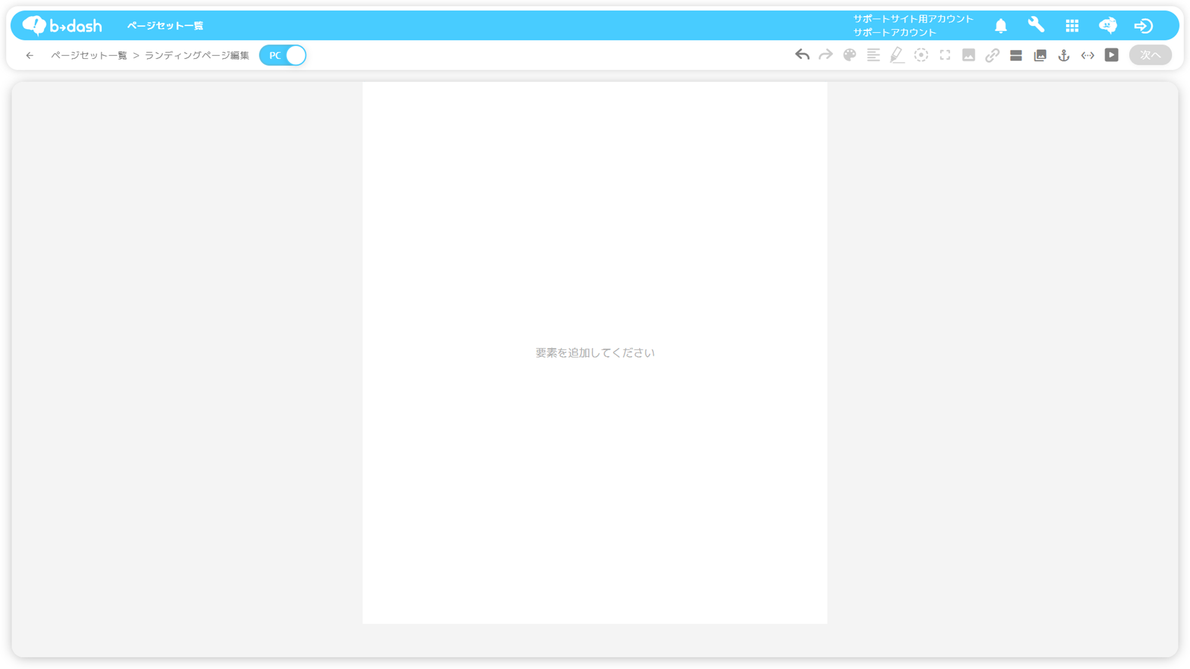Click the 次へ button

pyautogui.click(x=1151, y=55)
